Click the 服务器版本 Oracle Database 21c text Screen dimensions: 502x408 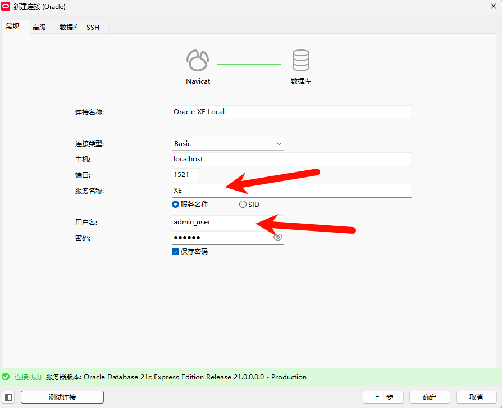[x=176, y=377]
